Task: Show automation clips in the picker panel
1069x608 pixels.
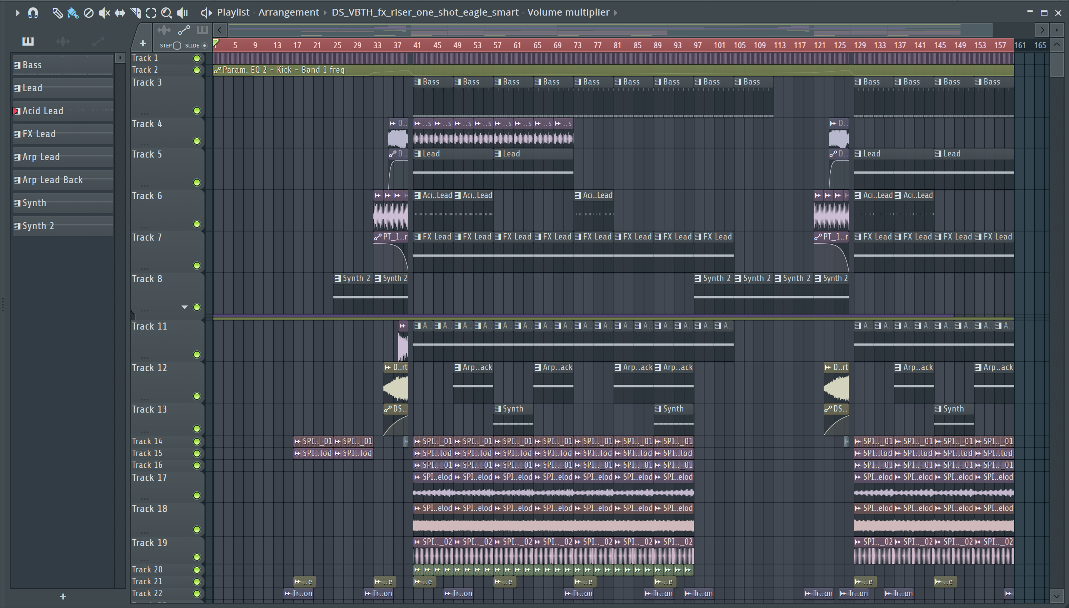Action: click(x=98, y=41)
